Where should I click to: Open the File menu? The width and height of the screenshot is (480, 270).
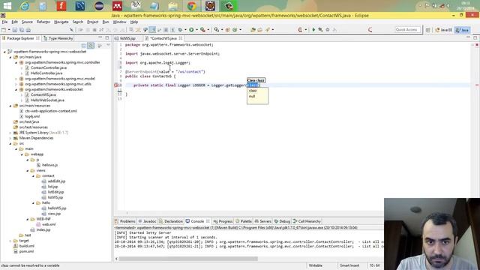[x=4, y=22]
